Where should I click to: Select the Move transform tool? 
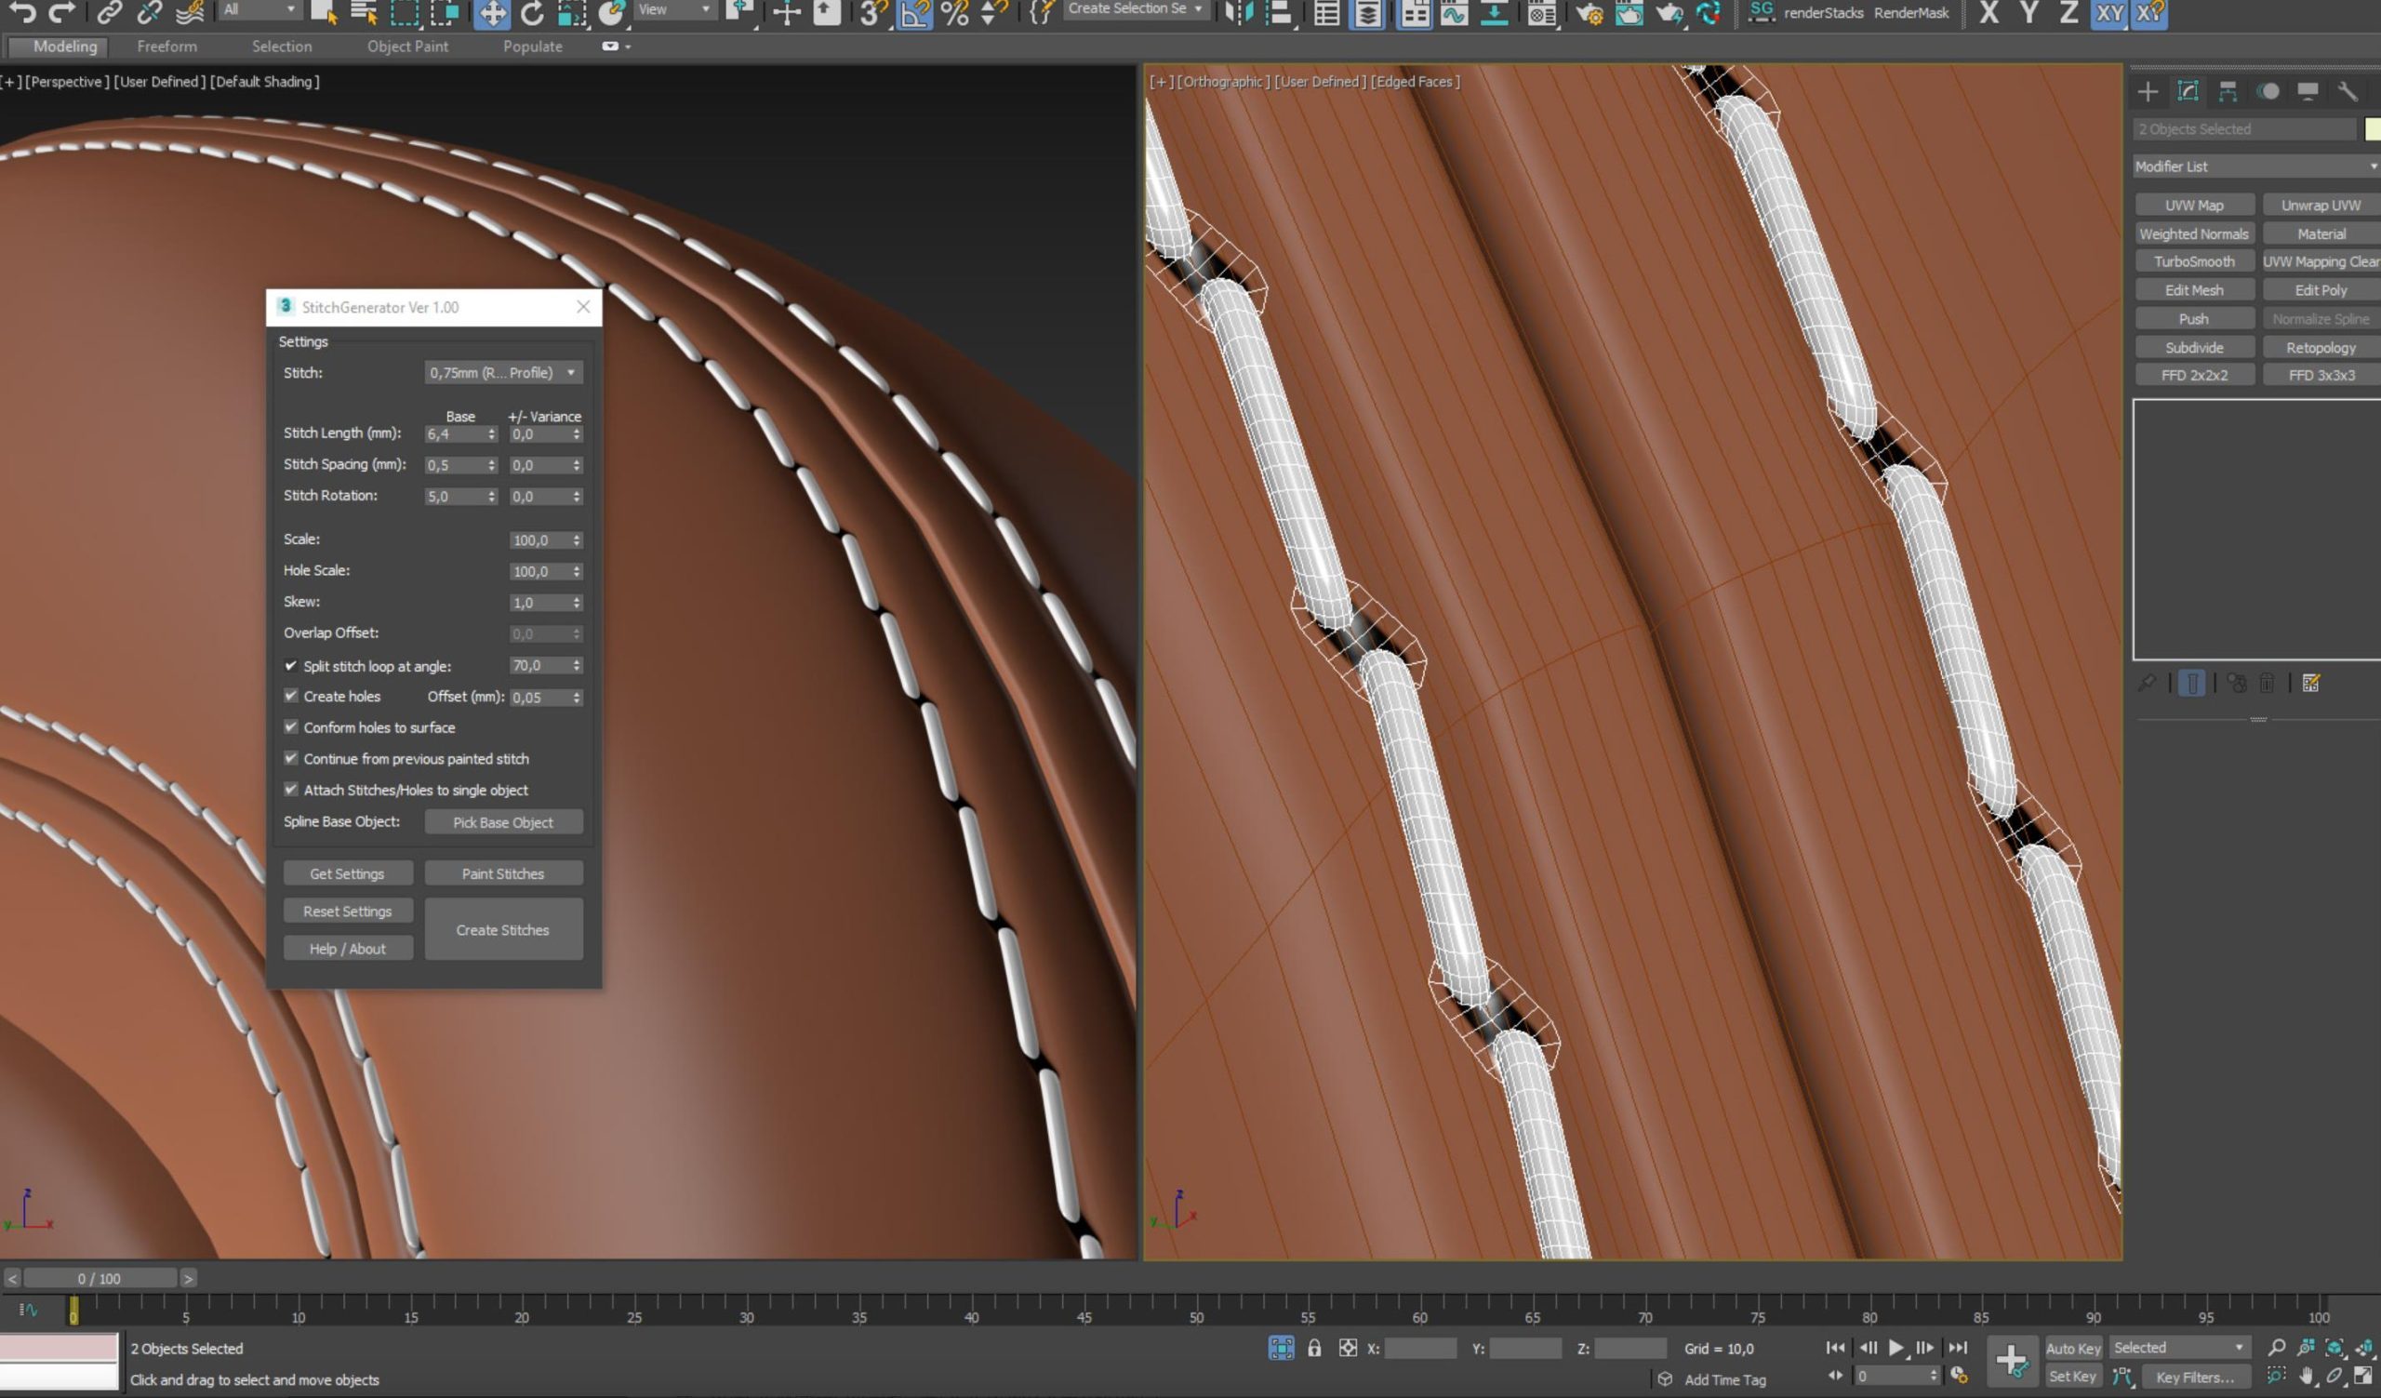pos(491,12)
